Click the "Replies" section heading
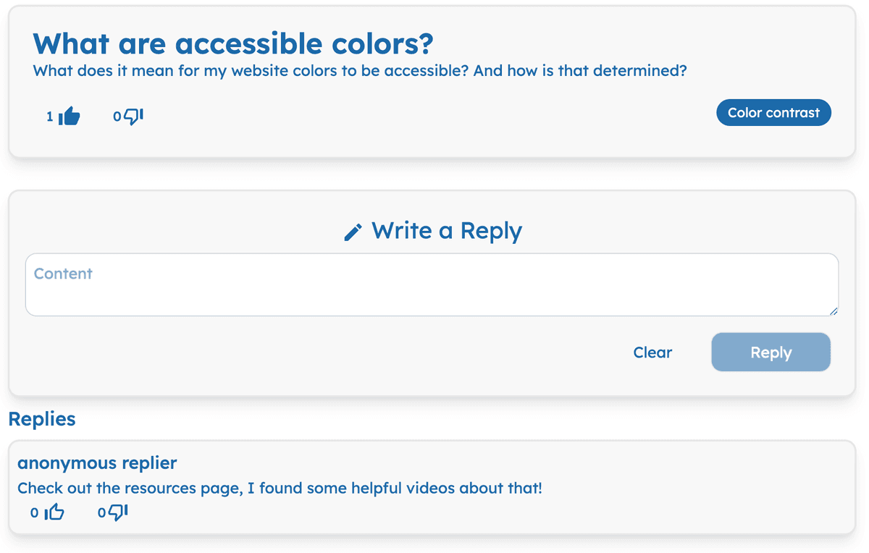The width and height of the screenshot is (869, 553). point(42,419)
